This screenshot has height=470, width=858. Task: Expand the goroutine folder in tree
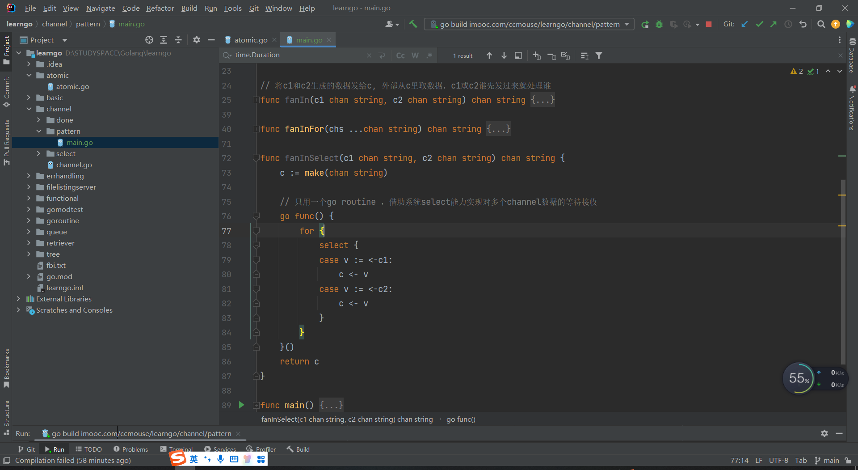[x=29, y=220]
